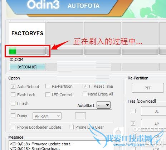Toggle F. Reset Time checkbox
This screenshot has width=166, height=150.
coord(85,86)
